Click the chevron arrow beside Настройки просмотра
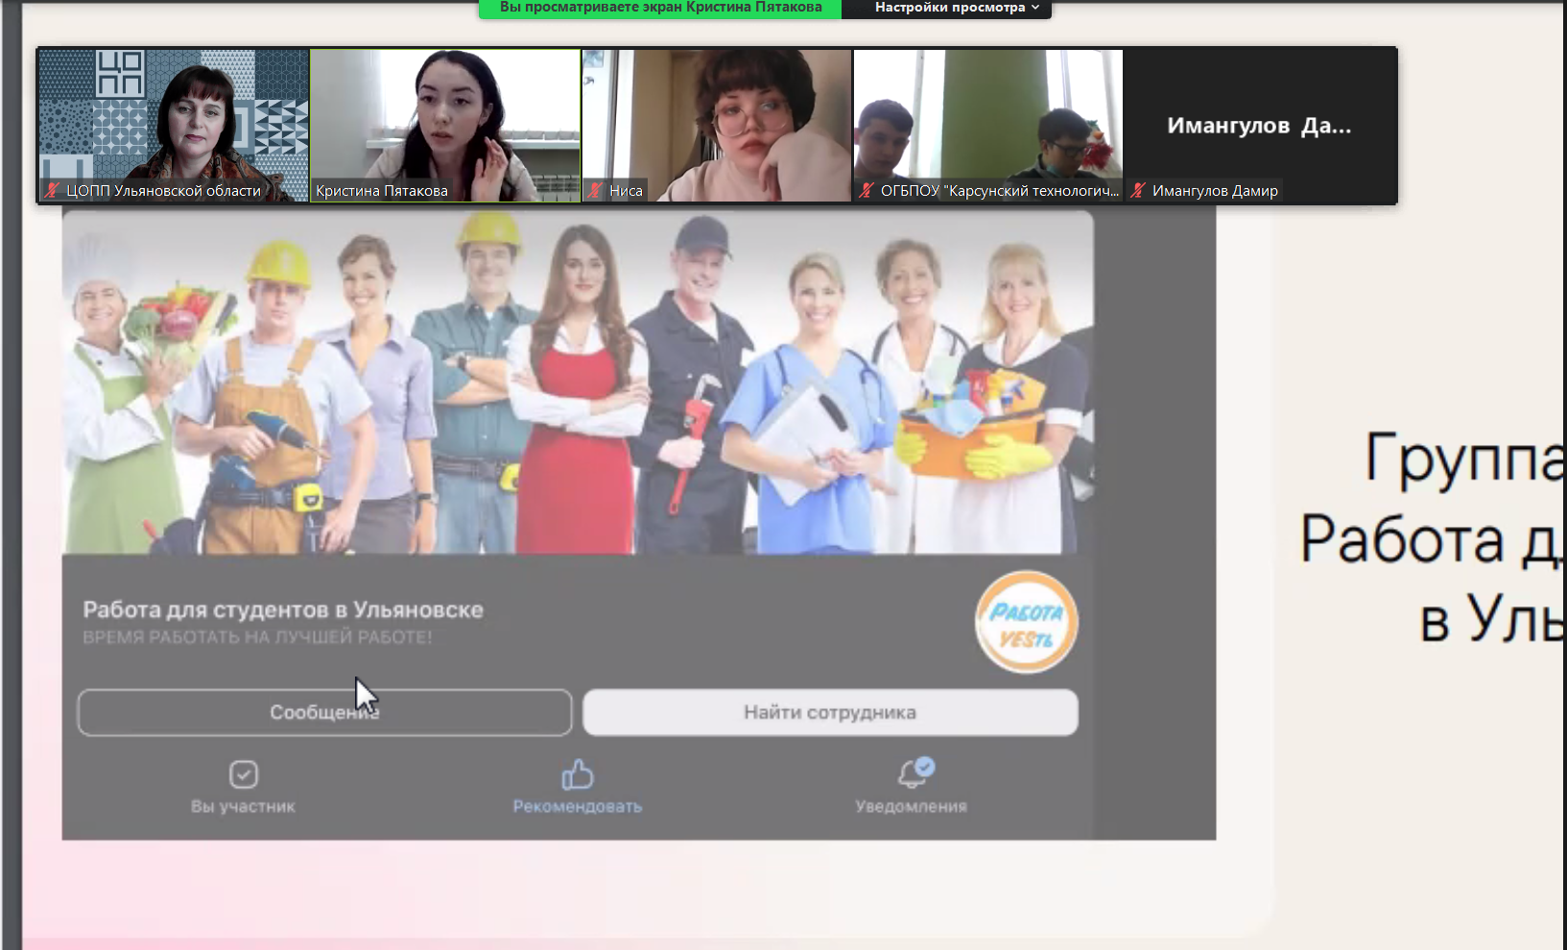The image size is (1567, 950). pyautogui.click(x=1035, y=8)
